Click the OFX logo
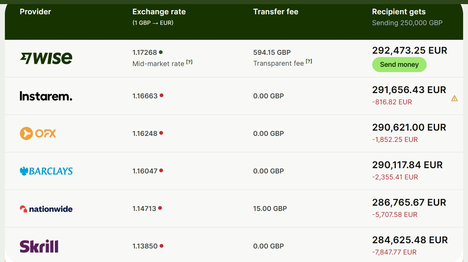Screen dimensions: 468x262 coord(38,133)
